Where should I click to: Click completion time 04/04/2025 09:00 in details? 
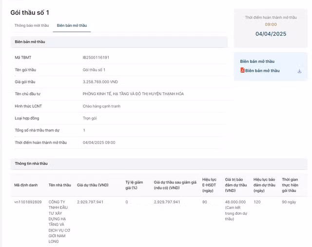(x=99, y=143)
